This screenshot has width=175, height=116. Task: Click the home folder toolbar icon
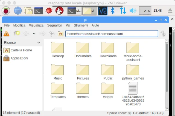pyautogui.click(x=60, y=34)
